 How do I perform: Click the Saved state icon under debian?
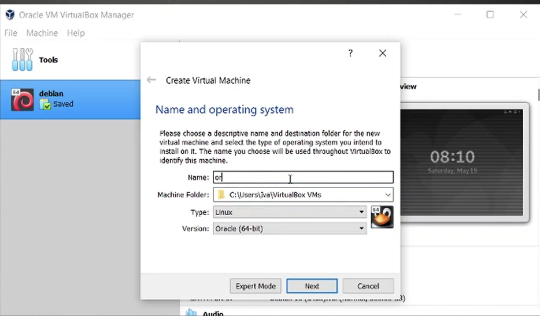pos(45,104)
